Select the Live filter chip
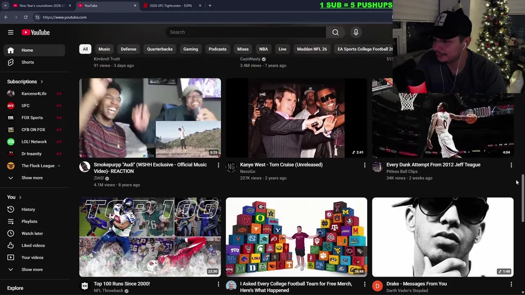Viewport: 525px width, 295px height. (283, 49)
